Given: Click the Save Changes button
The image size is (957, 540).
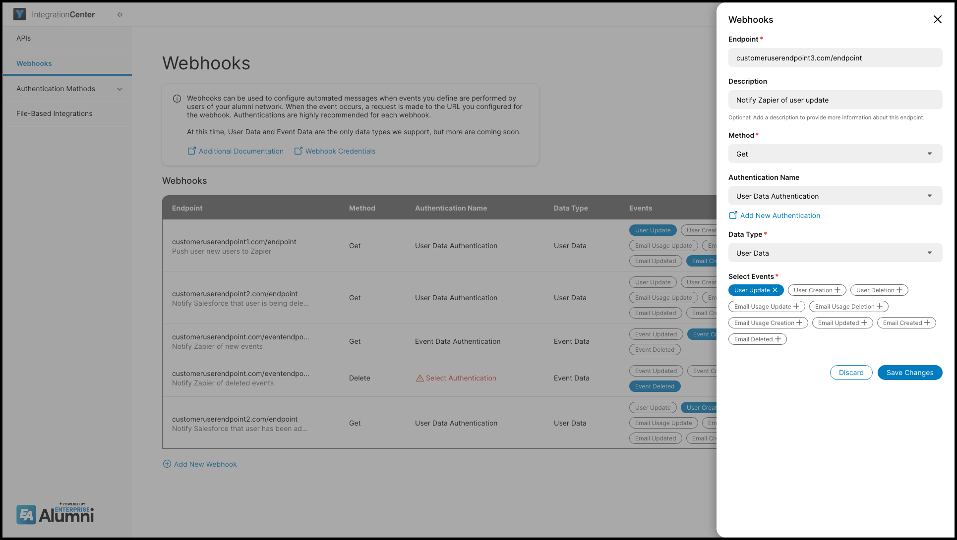Looking at the screenshot, I should point(909,373).
